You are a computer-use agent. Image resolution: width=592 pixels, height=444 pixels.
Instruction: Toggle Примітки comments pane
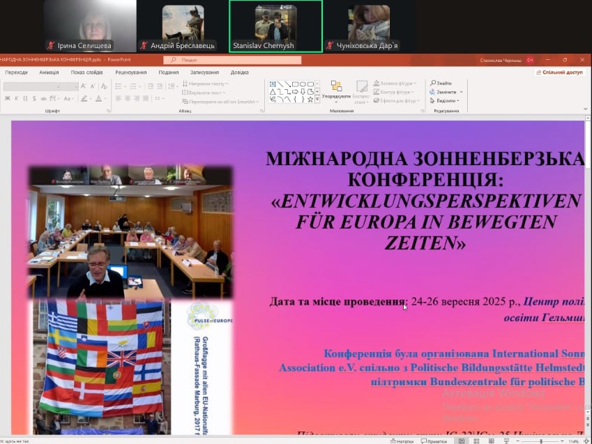[434, 441]
